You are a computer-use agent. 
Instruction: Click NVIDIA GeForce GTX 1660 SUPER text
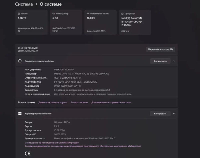click(64, 29)
